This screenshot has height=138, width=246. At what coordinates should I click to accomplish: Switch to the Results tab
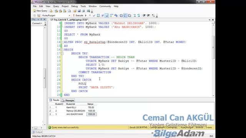pyautogui.click(x=55, y=100)
